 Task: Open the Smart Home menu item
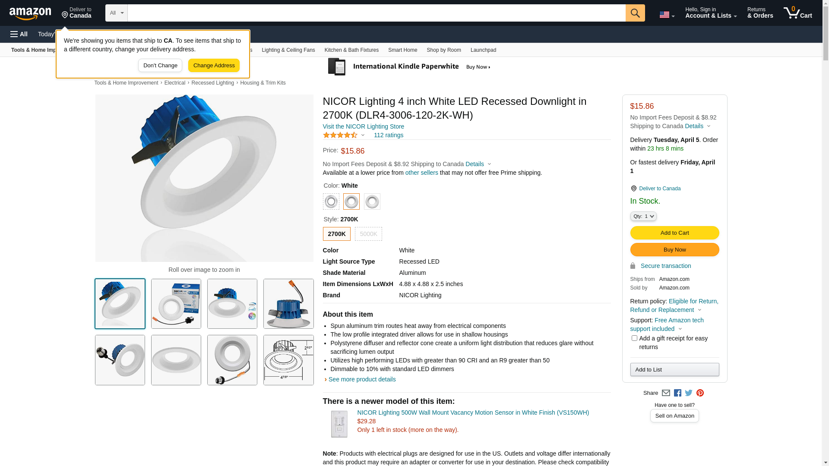point(402,50)
